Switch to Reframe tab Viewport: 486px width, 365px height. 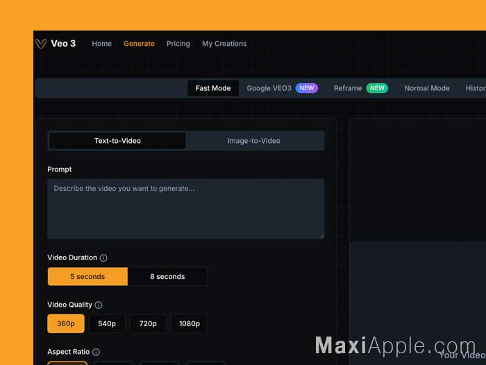coord(361,88)
